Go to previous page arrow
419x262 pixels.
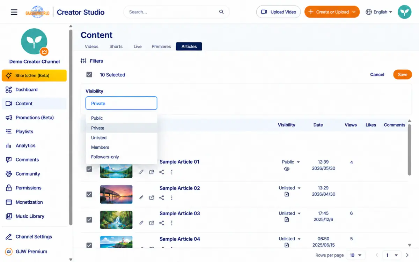point(376,255)
